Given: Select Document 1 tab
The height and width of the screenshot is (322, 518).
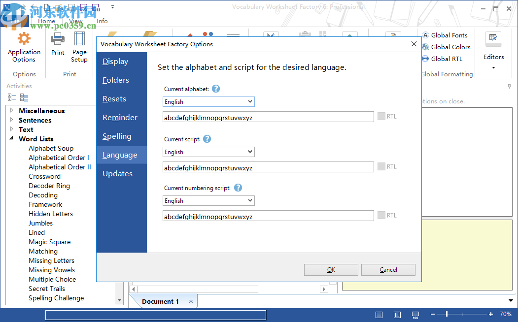Looking at the screenshot, I should 160,301.
